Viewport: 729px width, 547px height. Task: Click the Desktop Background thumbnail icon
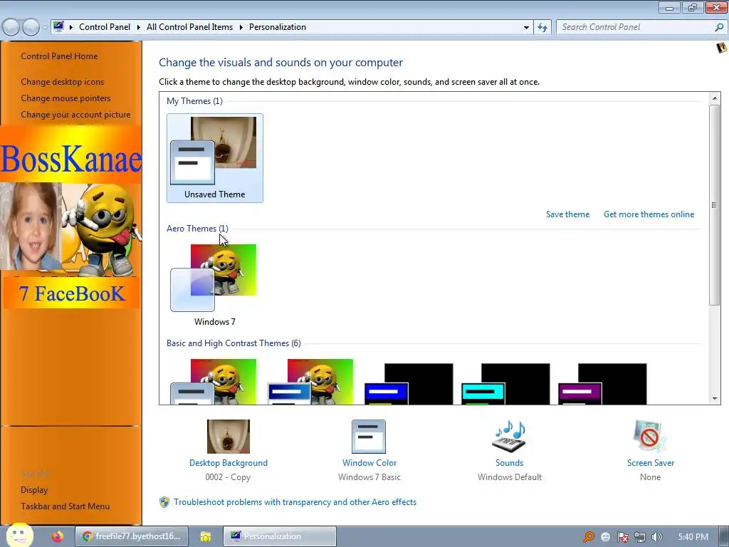coord(229,437)
